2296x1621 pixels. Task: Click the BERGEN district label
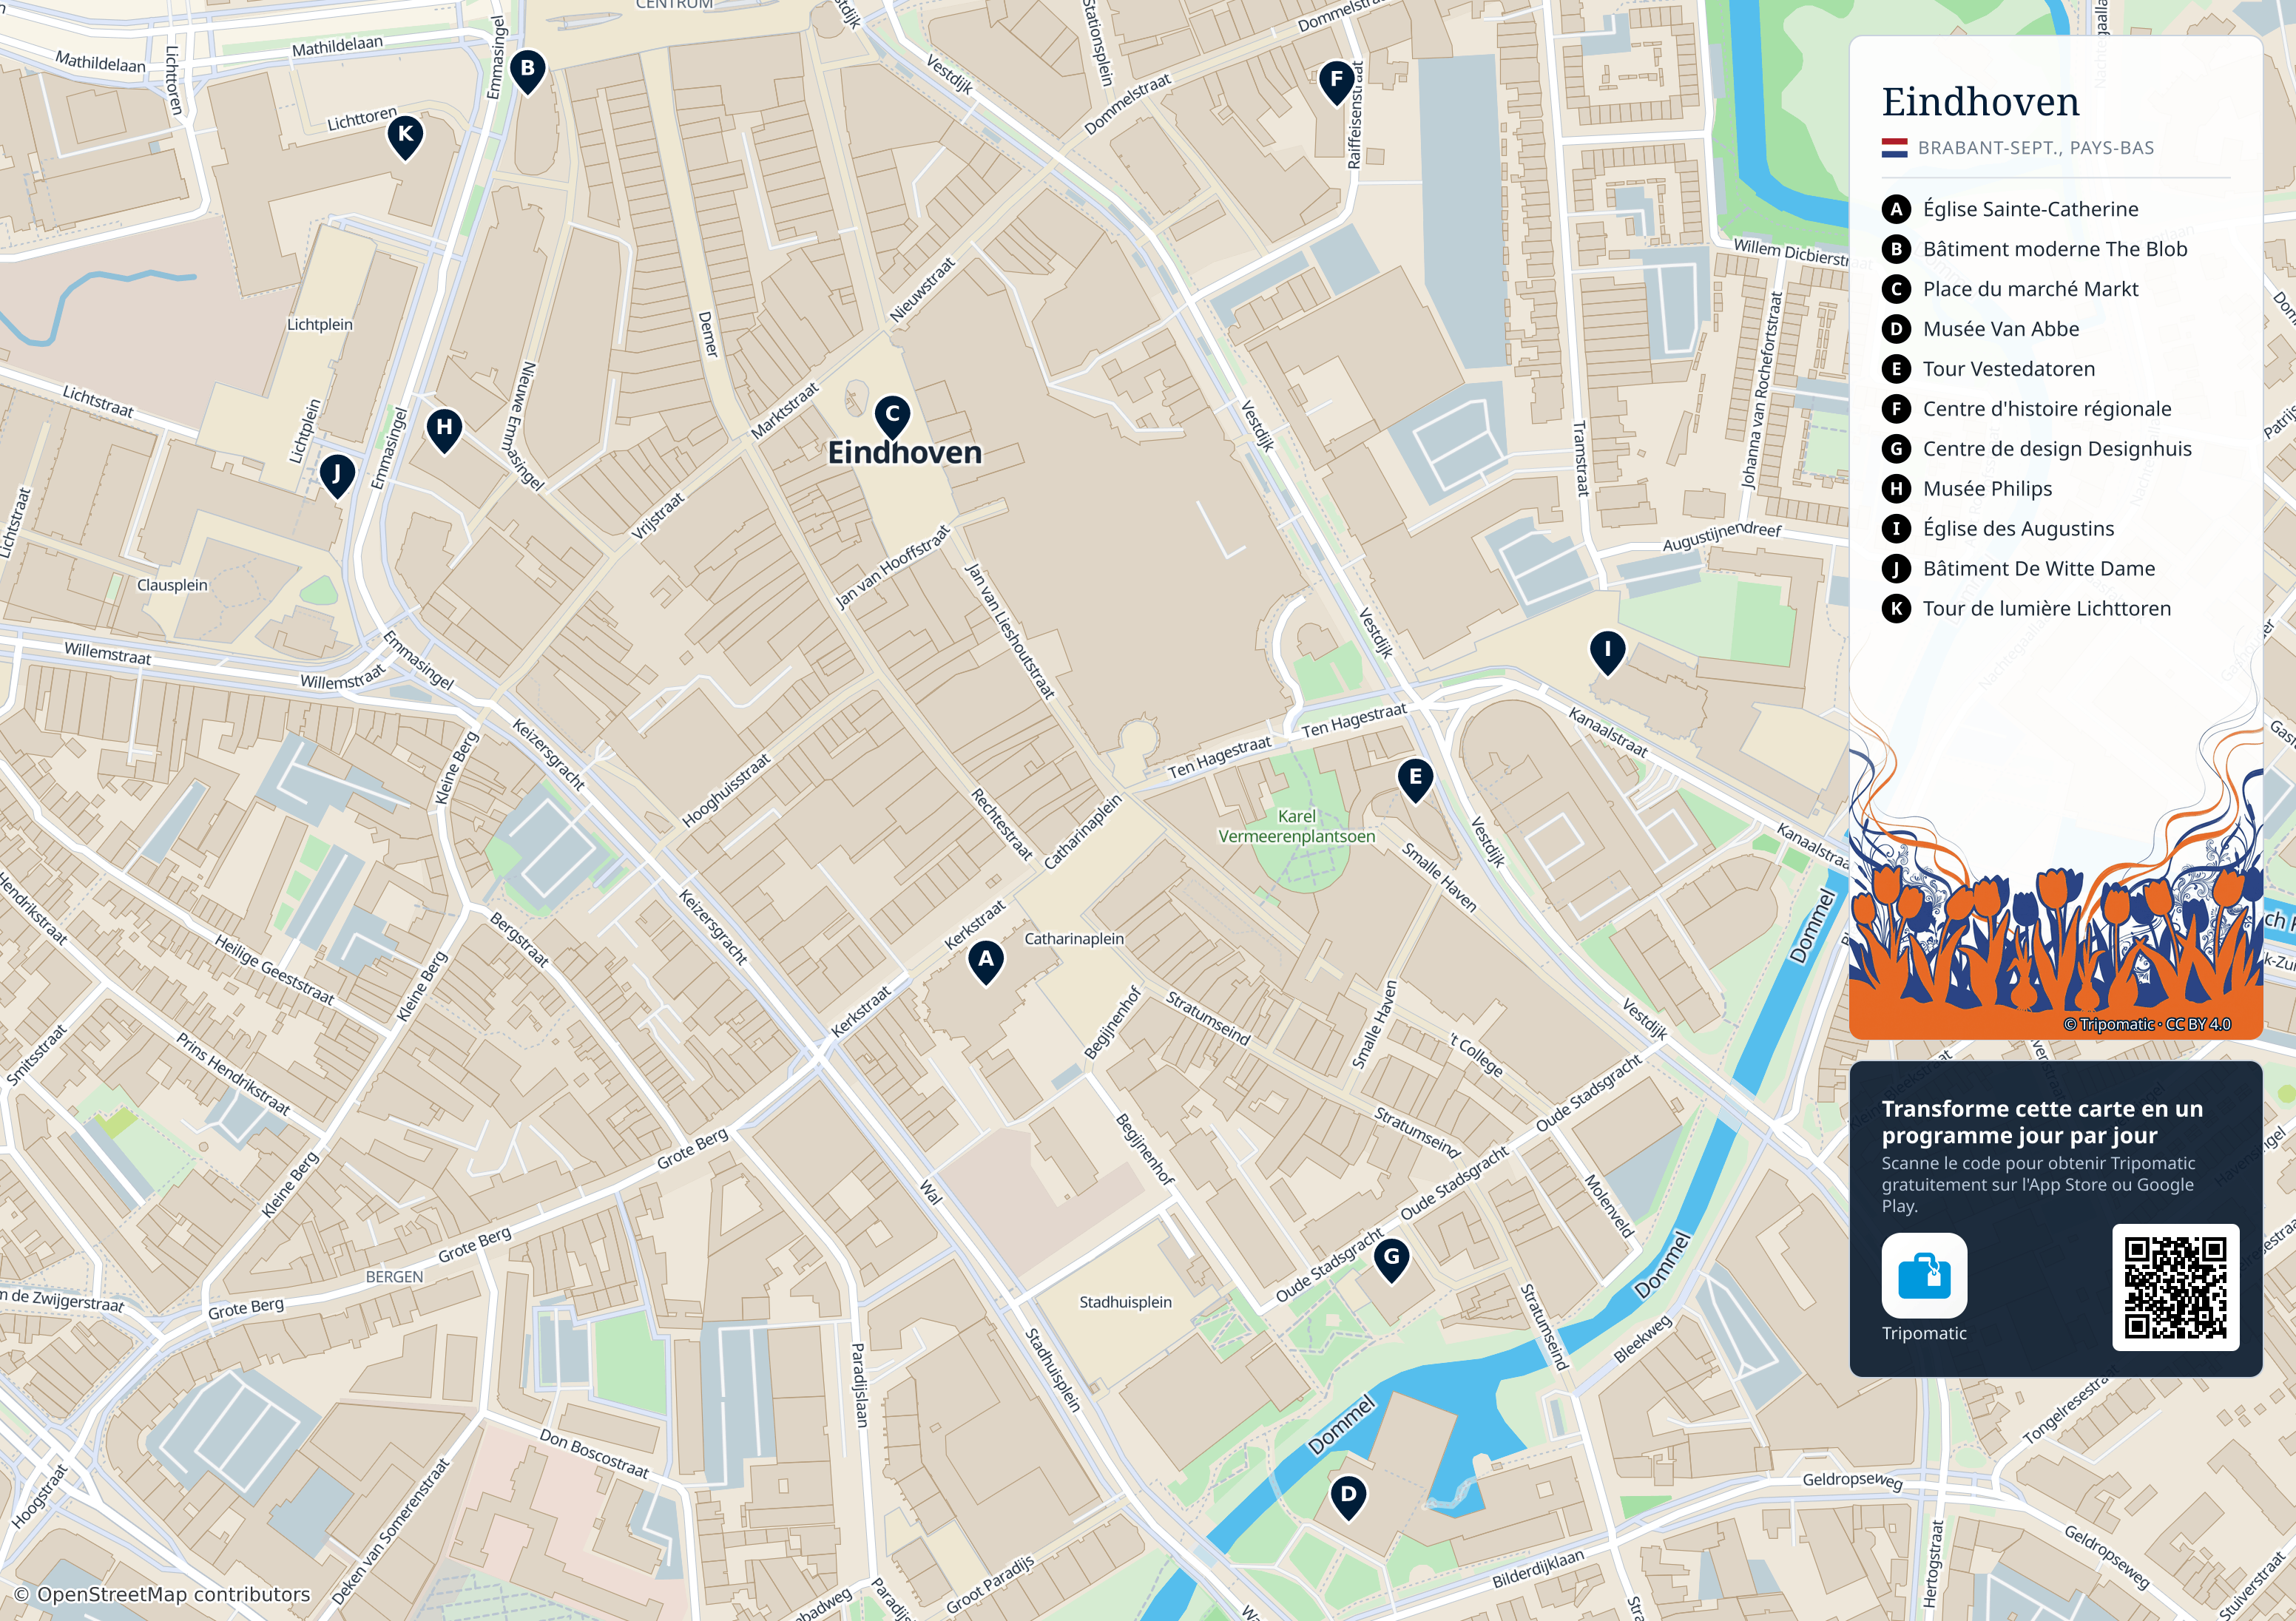(x=394, y=1277)
